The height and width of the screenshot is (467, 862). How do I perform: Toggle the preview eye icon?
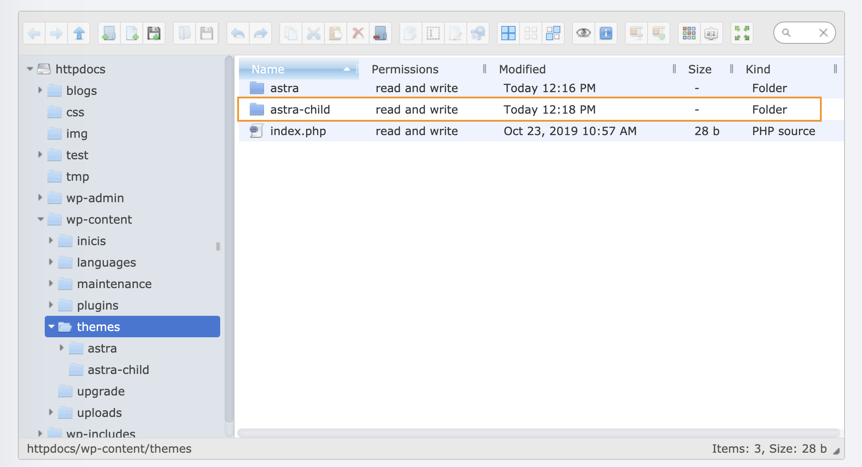[x=583, y=33]
